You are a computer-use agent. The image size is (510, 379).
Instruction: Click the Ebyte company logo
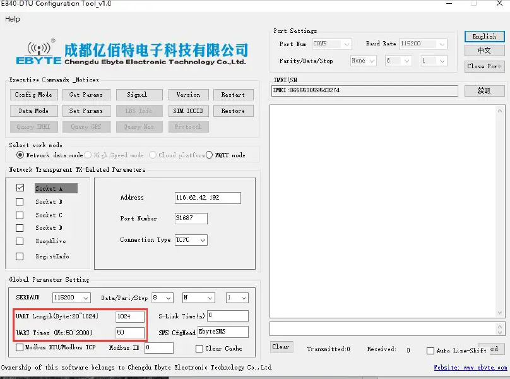(x=132, y=53)
